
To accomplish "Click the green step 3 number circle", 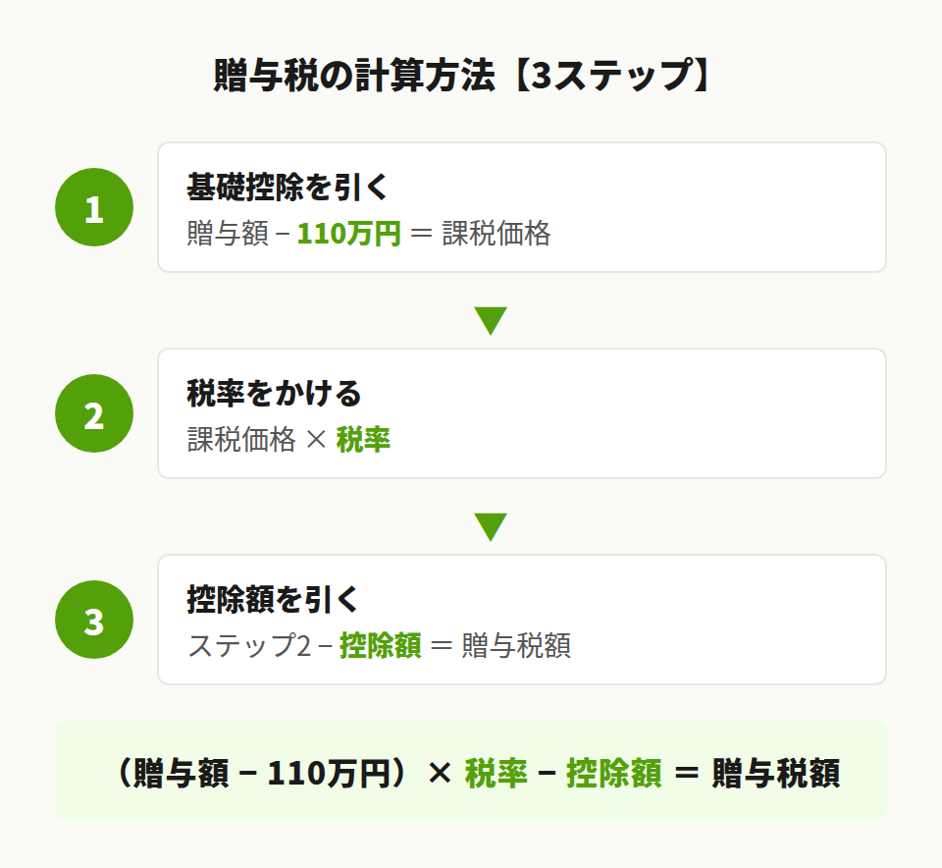I will 94,620.
